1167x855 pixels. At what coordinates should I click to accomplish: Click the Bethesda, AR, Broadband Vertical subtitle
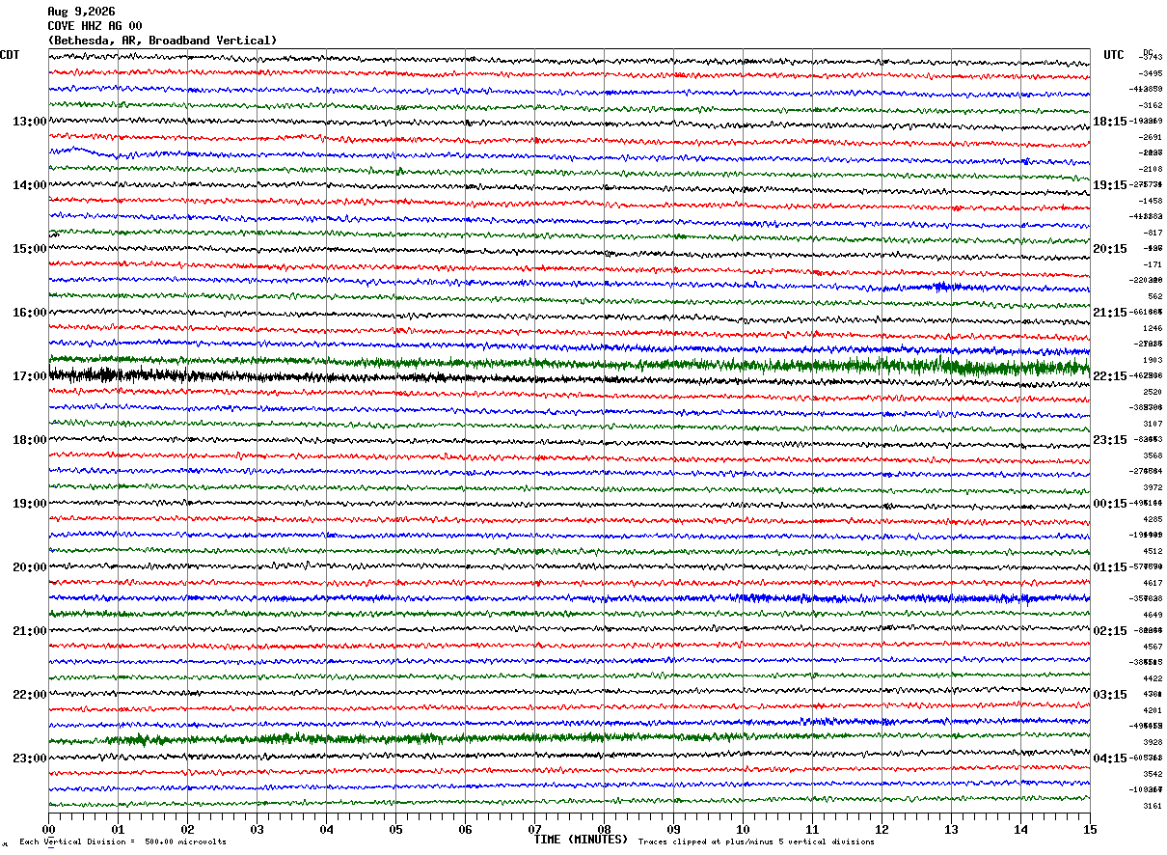pos(162,41)
